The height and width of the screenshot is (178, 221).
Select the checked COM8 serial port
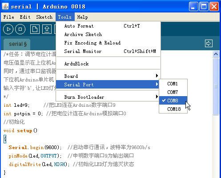click(173, 101)
